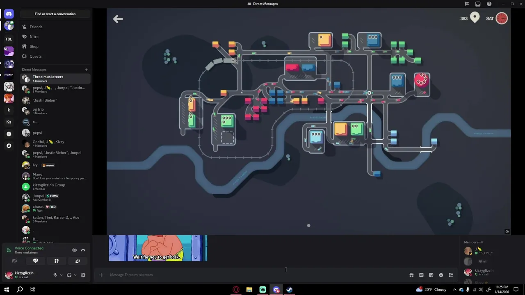Viewport: 525px width, 295px height.
Task: Click the game's back arrow
Action: 118,19
